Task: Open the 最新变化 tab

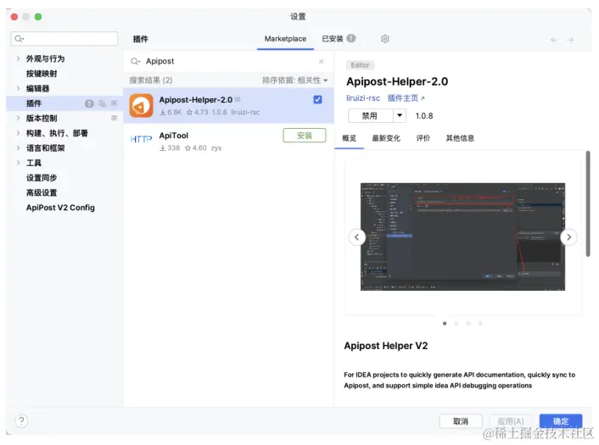Action: pos(386,138)
